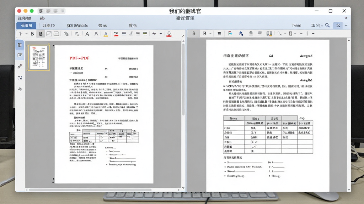Toggle the highlighted crossed-arrows icon at top right
The height and width of the screenshot is (204, 364).
tap(338, 25)
